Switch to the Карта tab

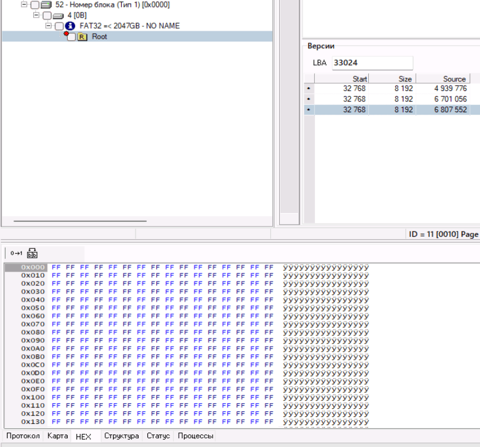(58, 436)
